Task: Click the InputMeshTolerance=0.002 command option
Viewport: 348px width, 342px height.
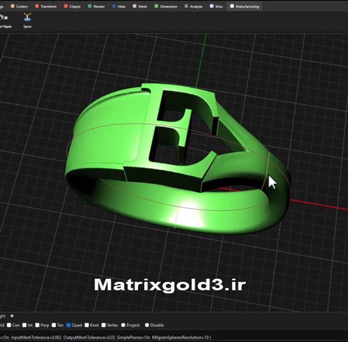Action: tap(36, 337)
